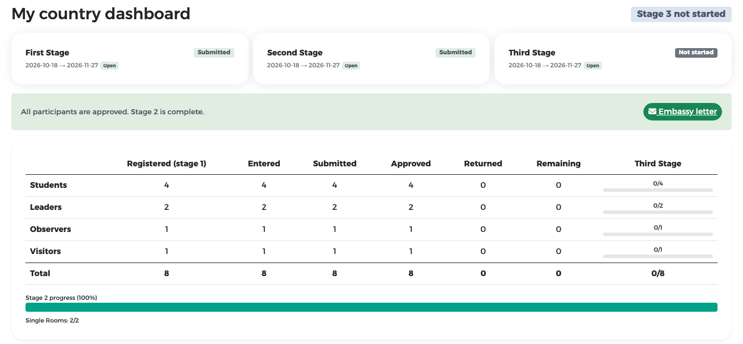Click Leaders 0/2 third stage text
Image resolution: width=743 pixels, height=344 pixels.
point(658,205)
